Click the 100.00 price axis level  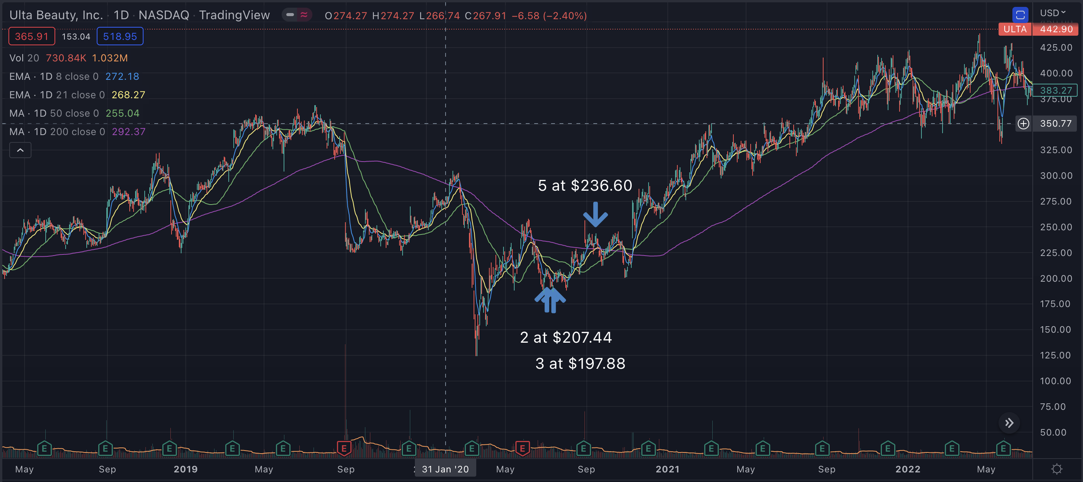[1056, 381]
